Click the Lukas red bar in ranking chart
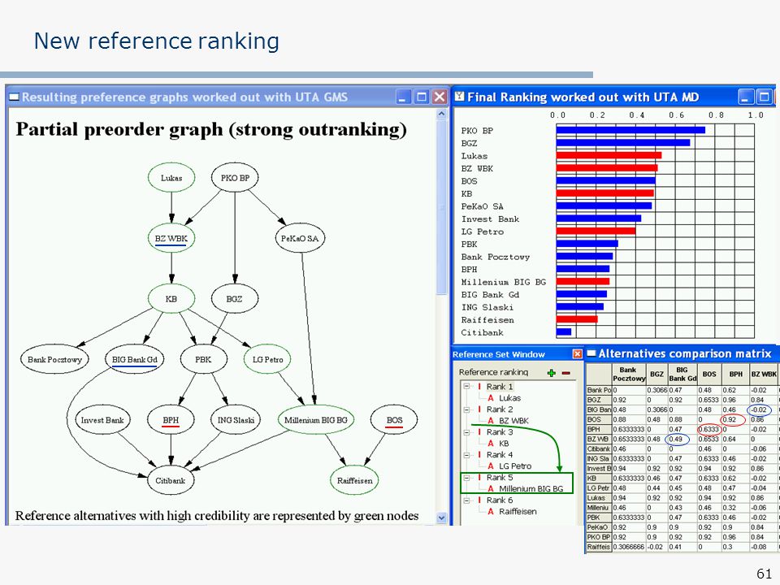 coord(609,156)
